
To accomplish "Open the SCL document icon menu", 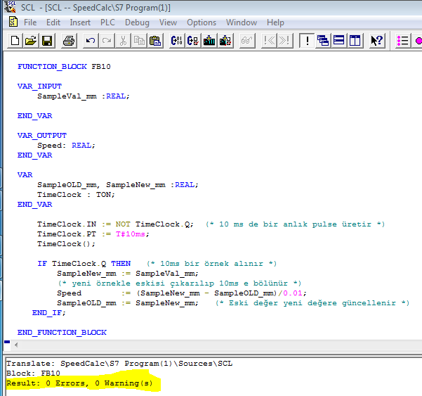I will 13,22.
